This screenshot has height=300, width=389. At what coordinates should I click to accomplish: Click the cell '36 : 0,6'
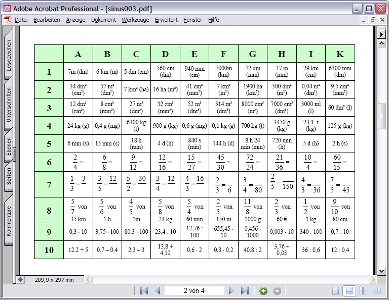coord(311,250)
